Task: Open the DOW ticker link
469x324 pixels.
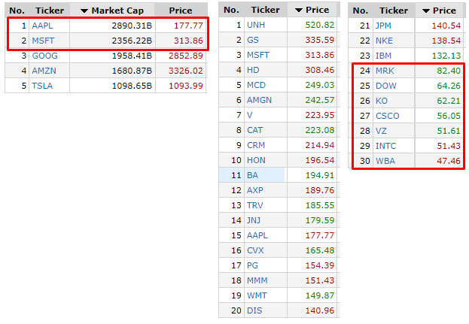Action: [386, 86]
